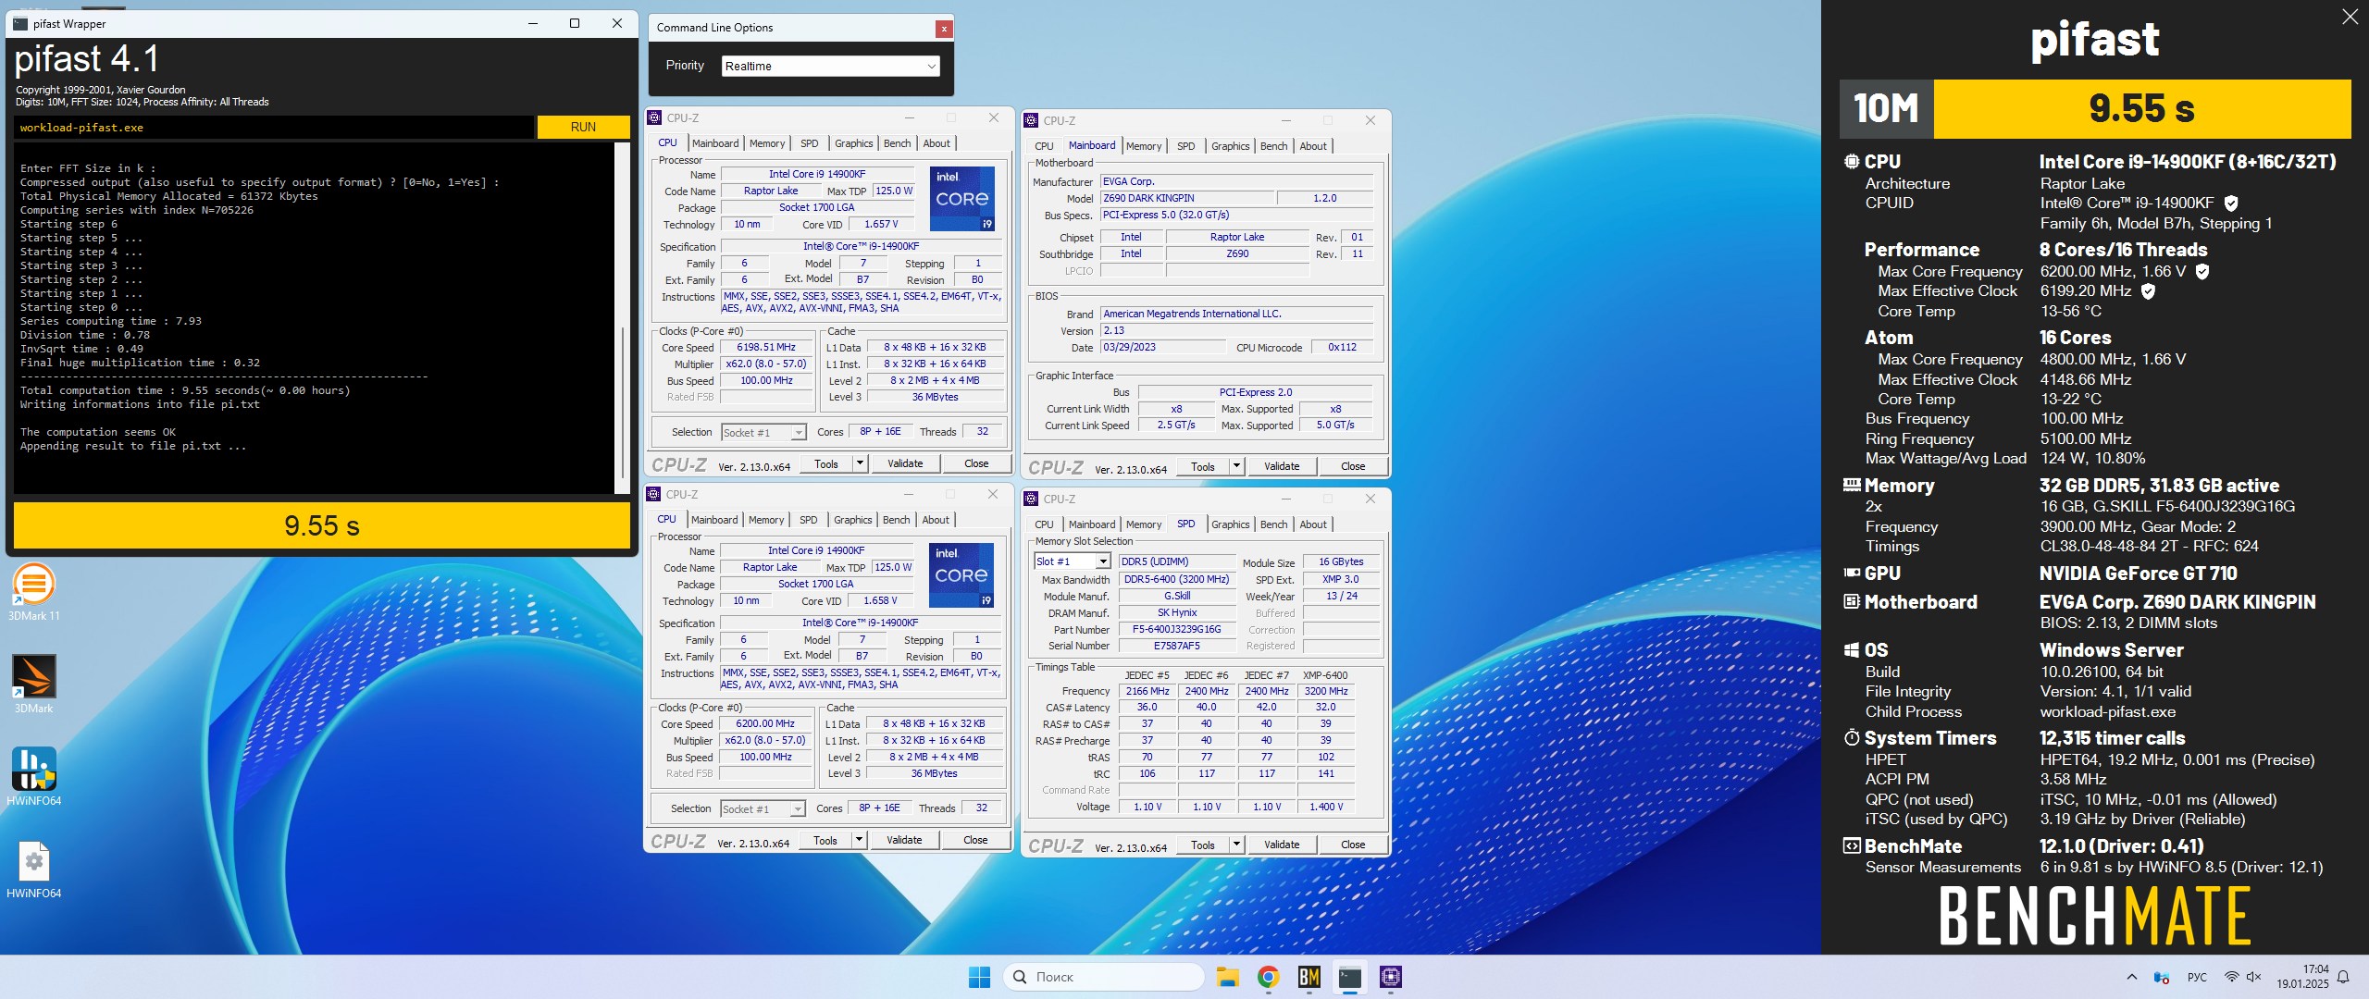This screenshot has width=2369, height=999.
Task: Open Tools dropdown arrow in bottom-left CPU-Z
Action: tap(859, 839)
